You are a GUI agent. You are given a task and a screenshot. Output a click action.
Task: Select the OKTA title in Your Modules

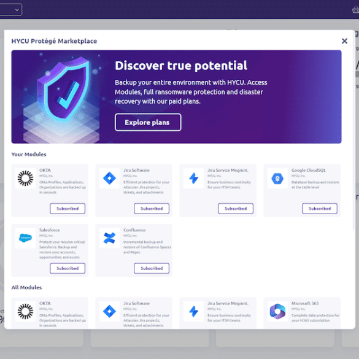coord(45,170)
